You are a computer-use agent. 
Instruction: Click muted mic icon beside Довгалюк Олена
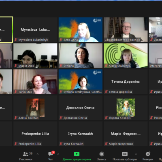(61, 118)
